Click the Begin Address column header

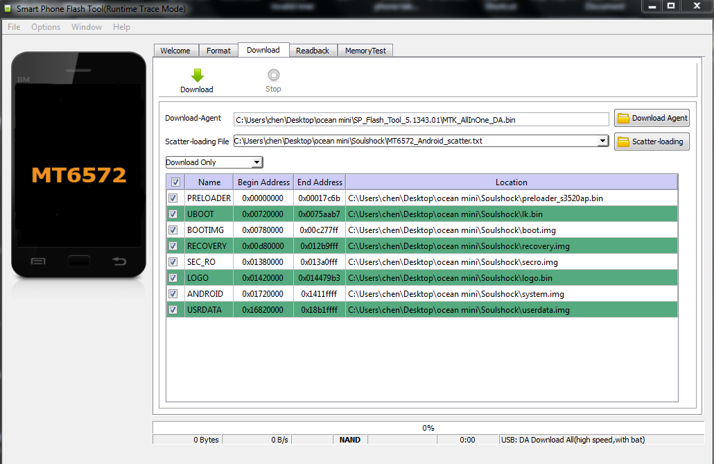point(263,182)
